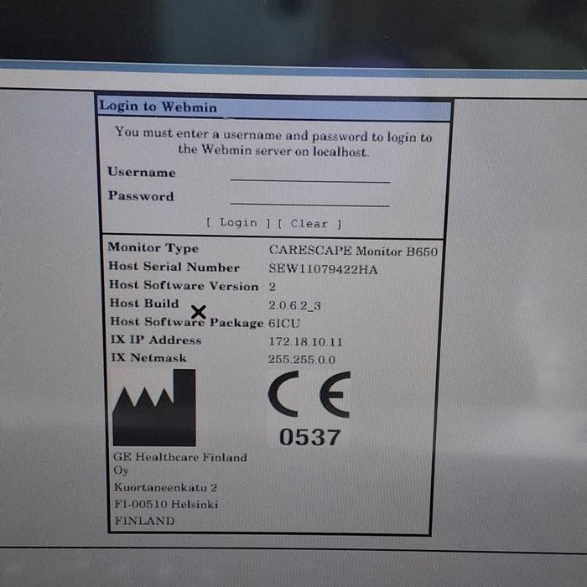
Task: Click the CE mark logo
Action: tap(309, 395)
